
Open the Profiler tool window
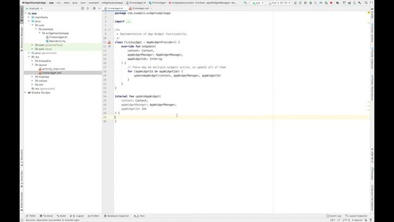pyautogui.click(x=94, y=216)
